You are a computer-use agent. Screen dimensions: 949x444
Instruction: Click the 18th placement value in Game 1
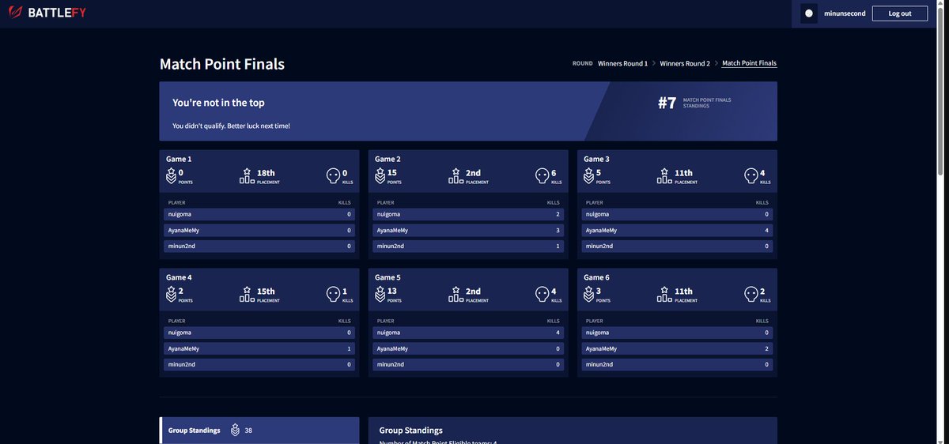click(266, 173)
